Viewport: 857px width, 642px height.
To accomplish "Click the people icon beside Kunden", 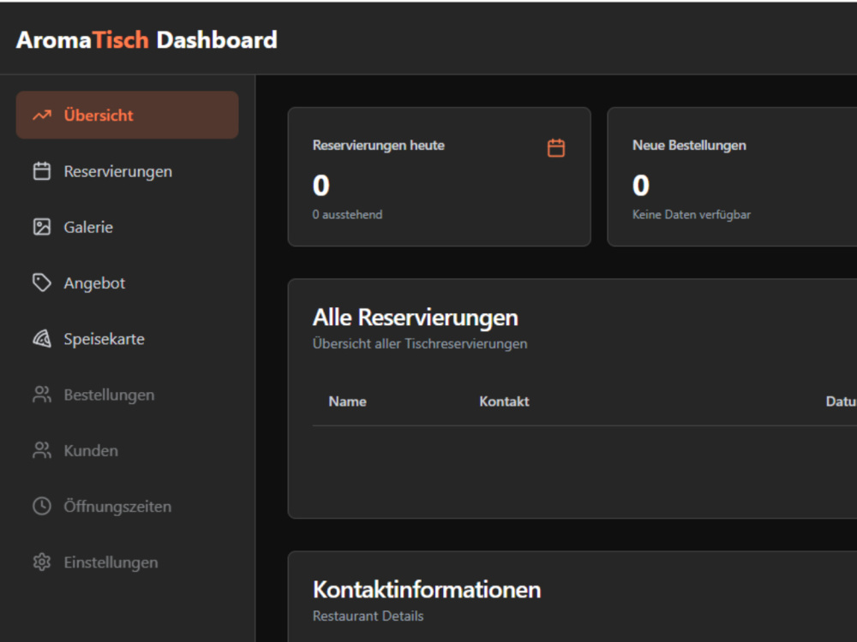I will [41, 450].
